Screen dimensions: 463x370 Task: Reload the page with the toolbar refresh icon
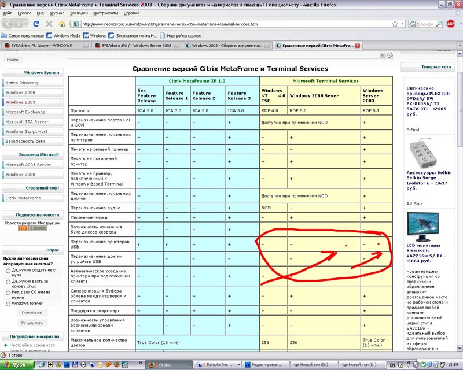[x=36, y=24]
